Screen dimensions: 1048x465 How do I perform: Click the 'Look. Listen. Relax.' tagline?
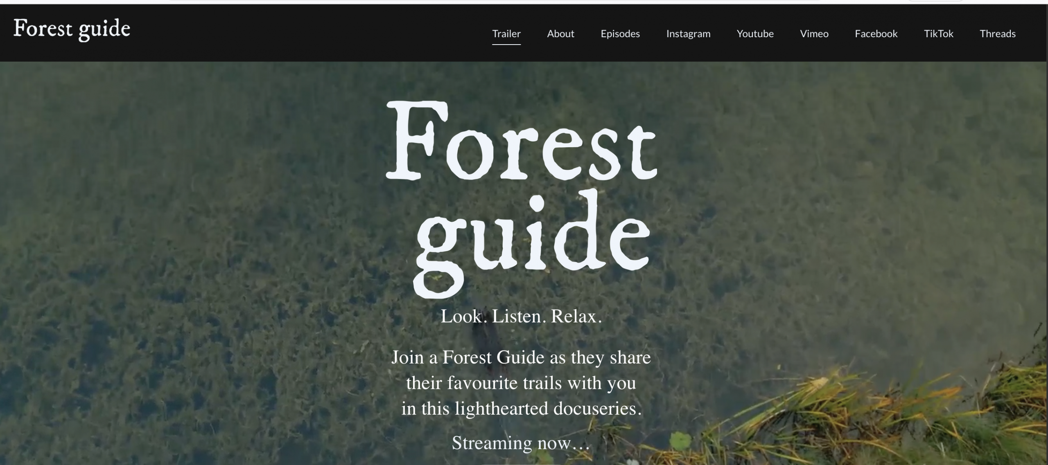[521, 316]
